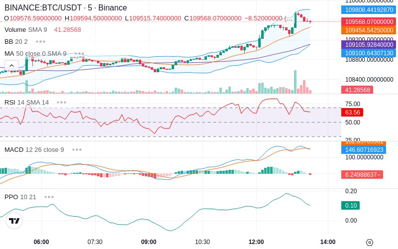Click the PPO 0.00 axis label
Image resolution: width=398 pixels, height=249 pixels.
(x=351, y=221)
